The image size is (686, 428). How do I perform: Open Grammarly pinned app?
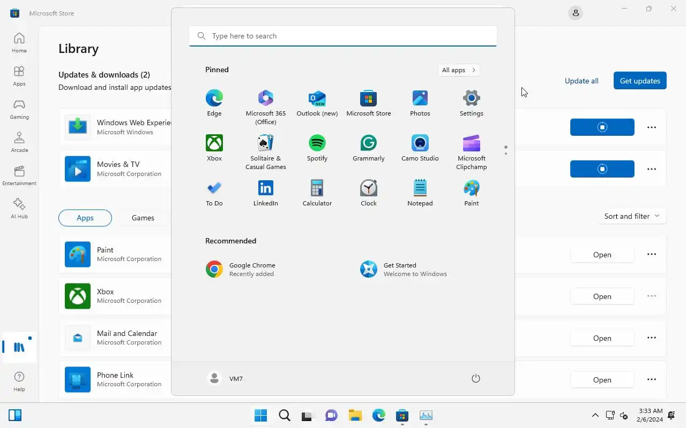click(369, 148)
